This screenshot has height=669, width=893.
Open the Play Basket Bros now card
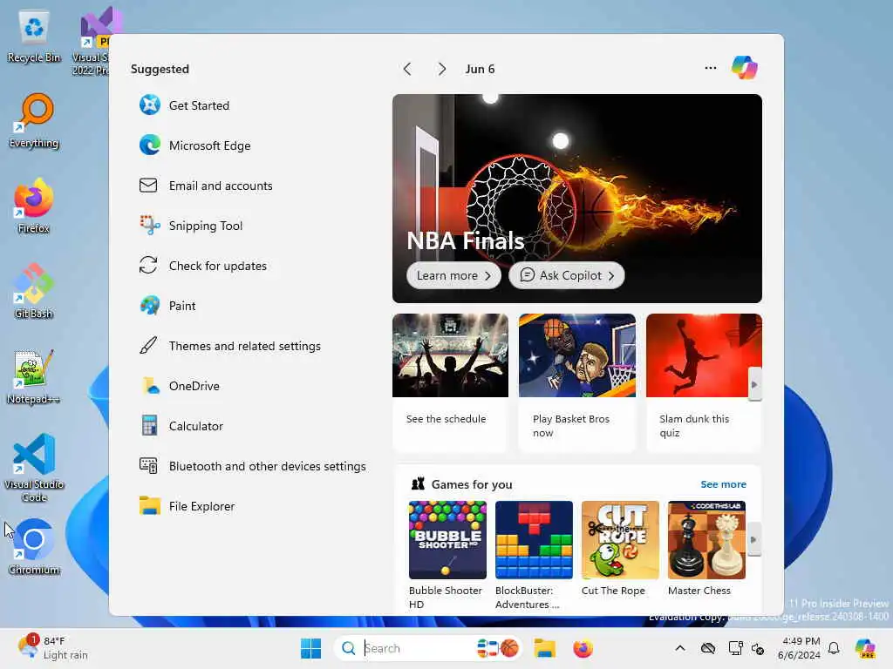click(x=577, y=382)
